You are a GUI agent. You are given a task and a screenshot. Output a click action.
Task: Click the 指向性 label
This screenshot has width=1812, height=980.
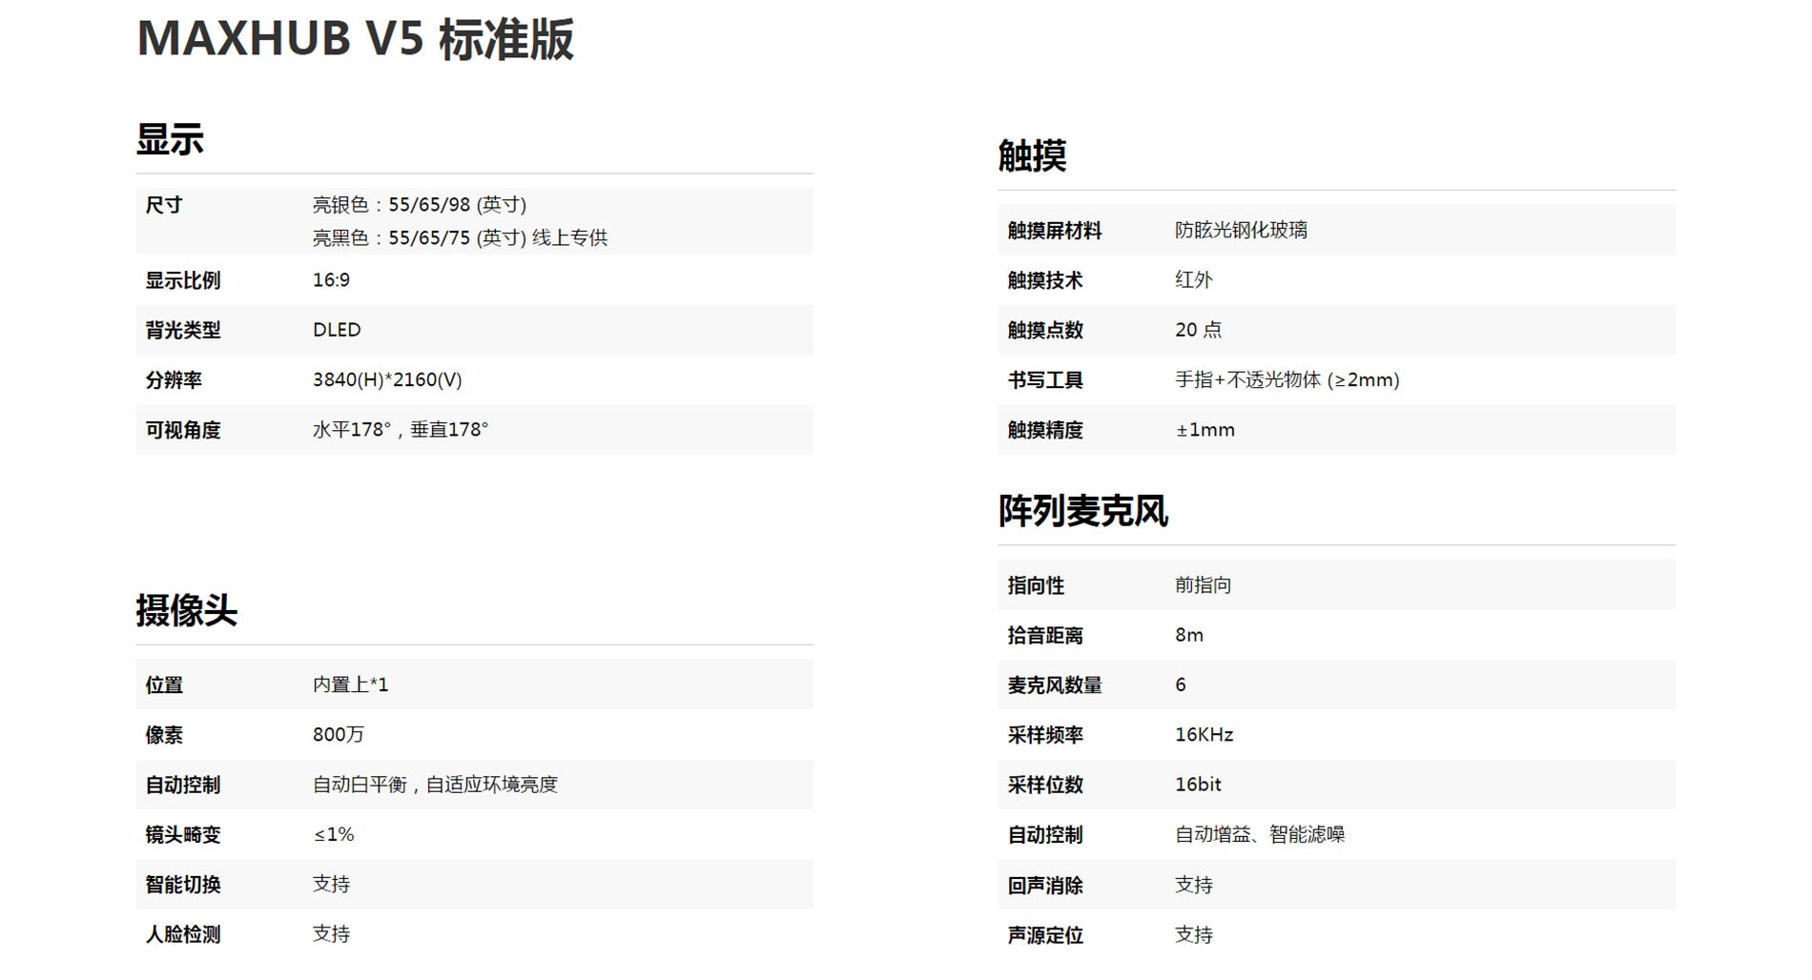[x=1036, y=585]
